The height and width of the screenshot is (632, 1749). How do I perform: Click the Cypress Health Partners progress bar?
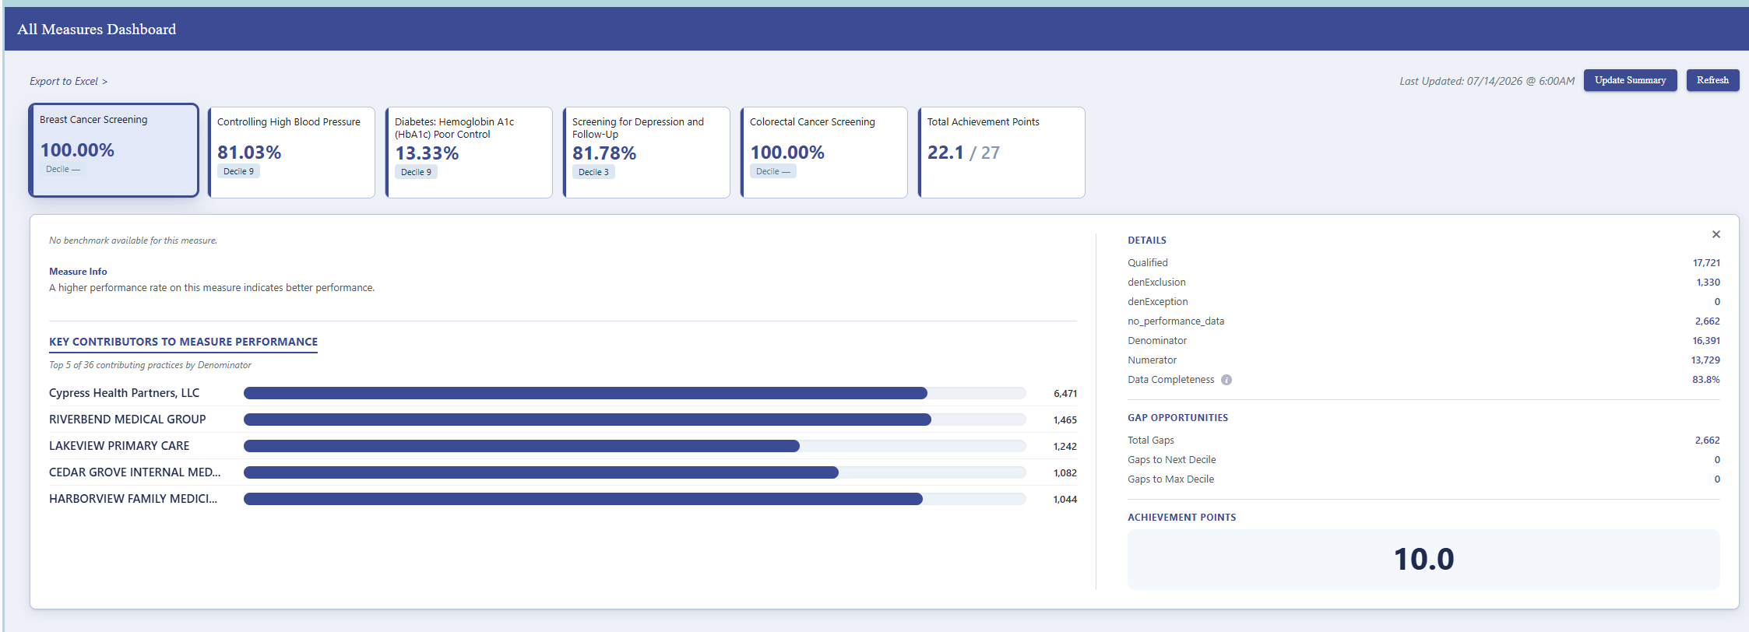pyautogui.click(x=635, y=393)
